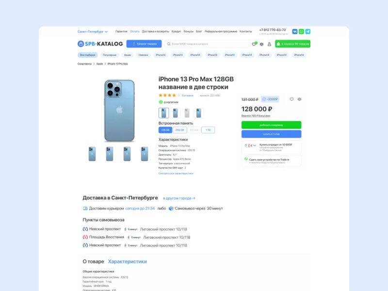
Task: Click the green add to cart button
Action: pos(272,125)
